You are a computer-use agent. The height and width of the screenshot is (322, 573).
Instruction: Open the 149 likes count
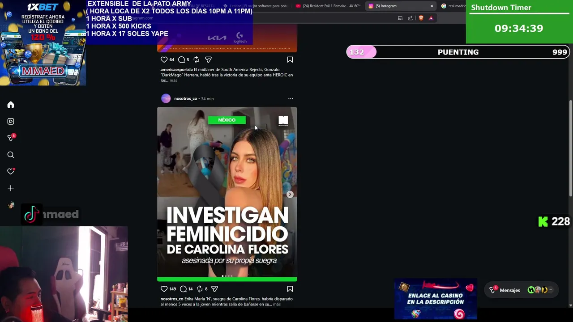tap(173, 289)
